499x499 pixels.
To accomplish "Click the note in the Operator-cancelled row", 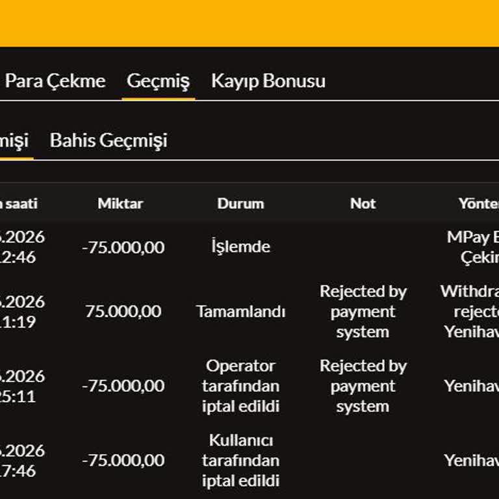I will click(363, 386).
